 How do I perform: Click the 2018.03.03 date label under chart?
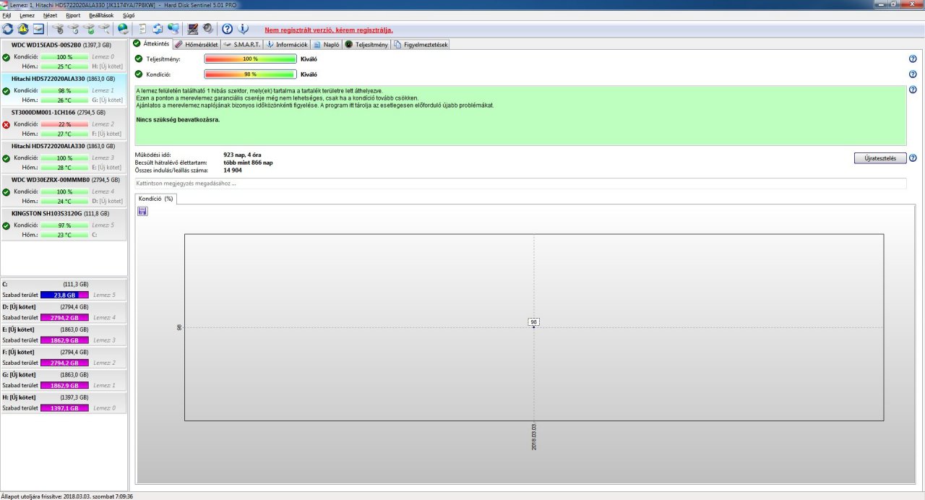(533, 437)
